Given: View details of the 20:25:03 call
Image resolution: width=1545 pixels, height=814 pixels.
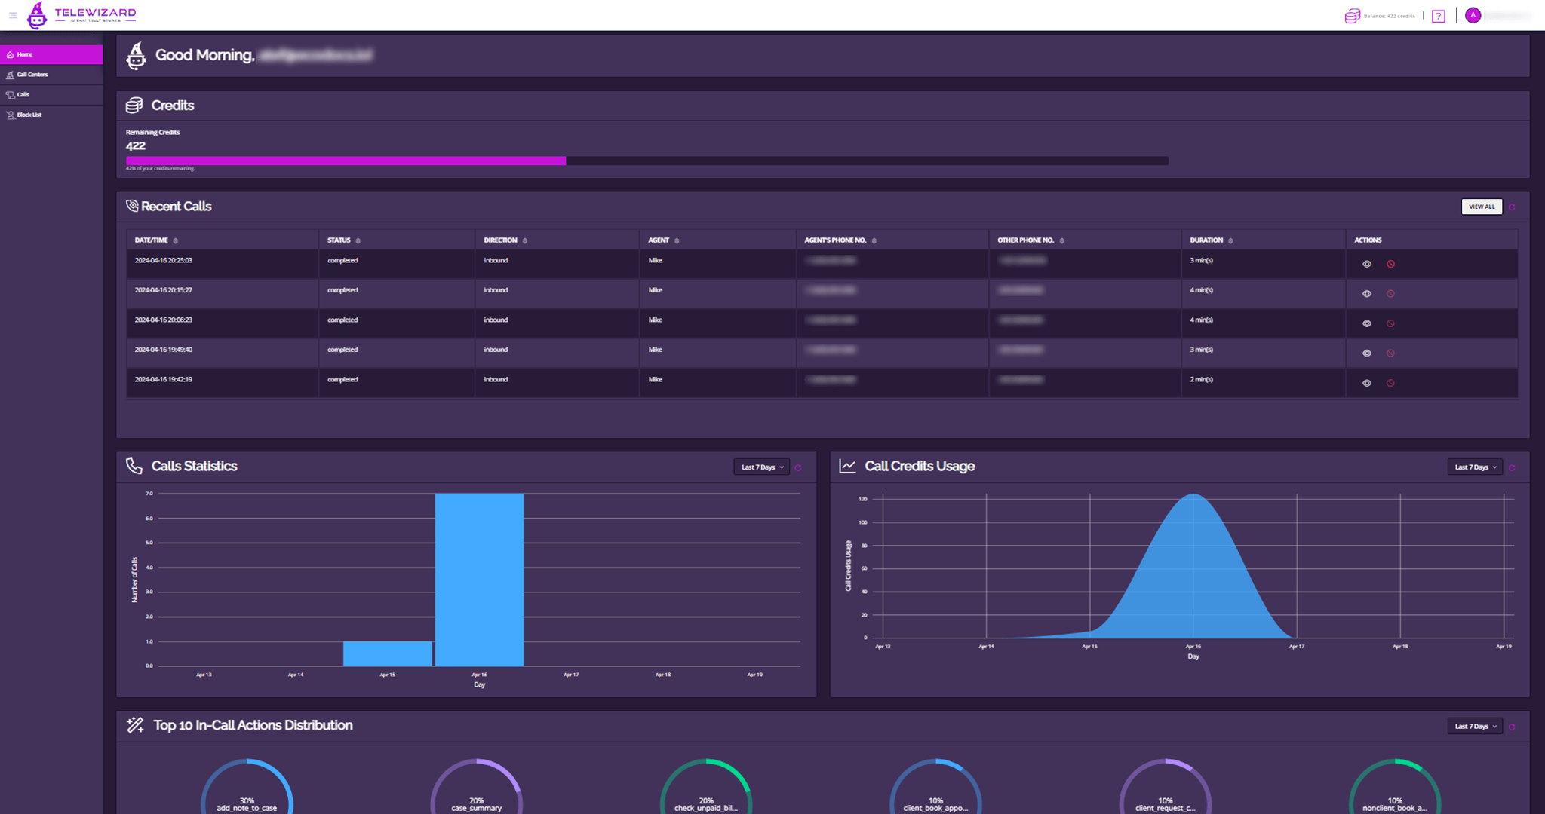Looking at the screenshot, I should click(x=1366, y=264).
